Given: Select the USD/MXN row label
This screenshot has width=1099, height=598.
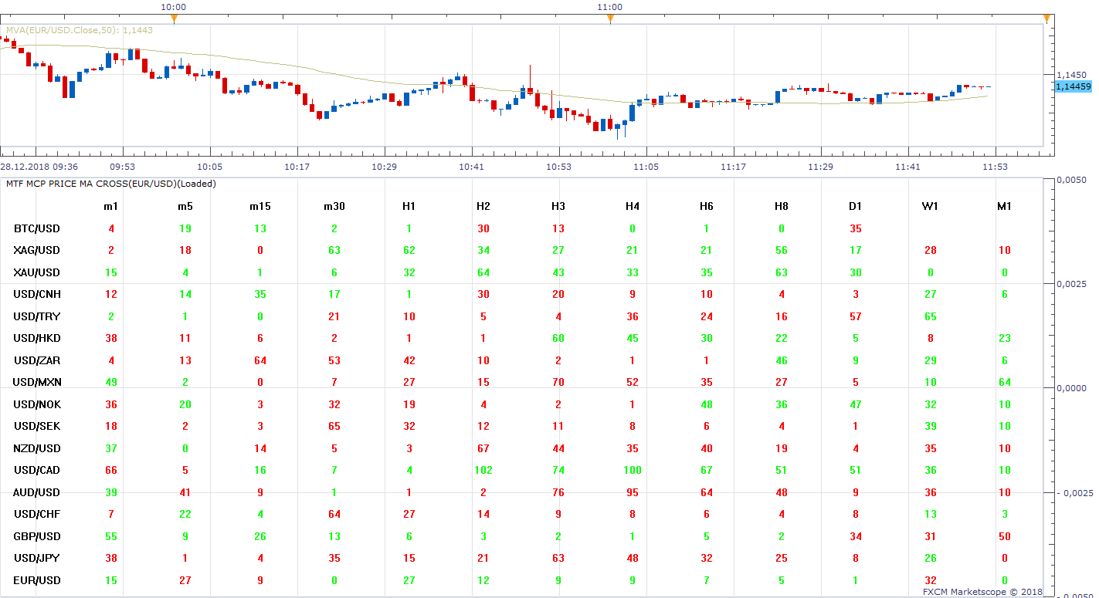Looking at the screenshot, I should [x=36, y=382].
